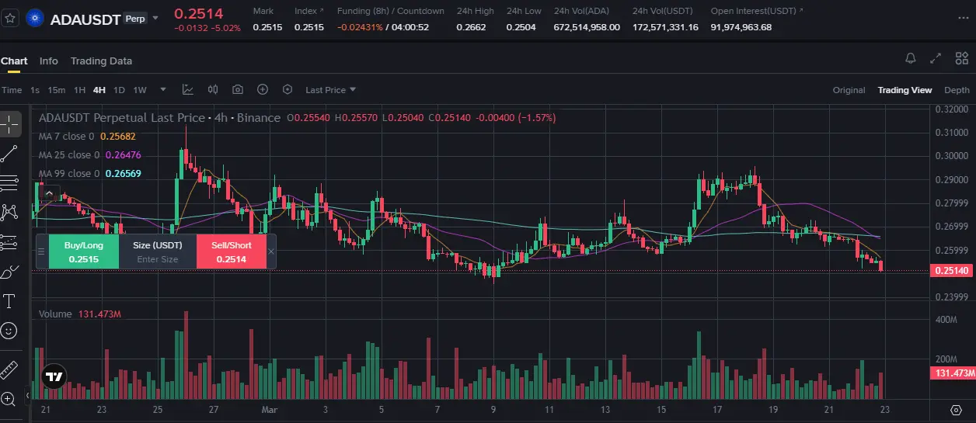Open the emoji icons tool
The image size is (976, 423).
tap(10, 331)
